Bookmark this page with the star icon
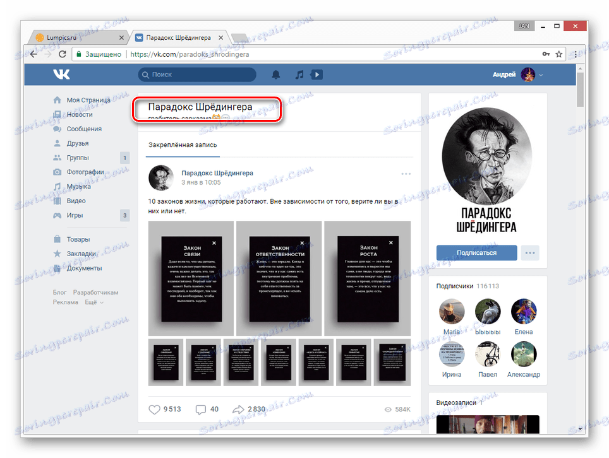The height and width of the screenshot is (458, 609). (x=559, y=54)
